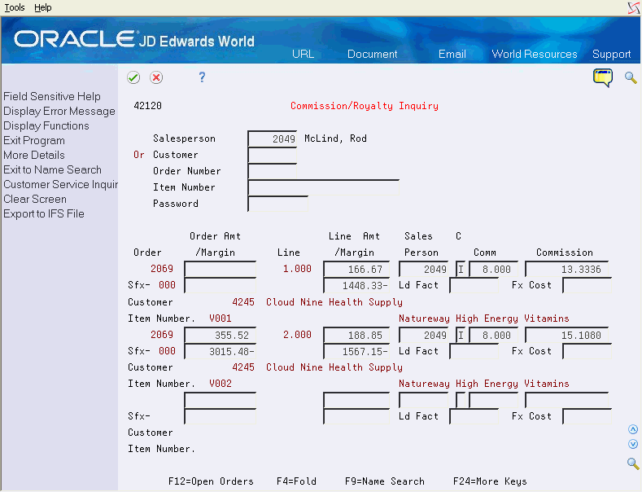Viewport: 642px width, 492px height.
Task: Open the Support header link
Action: [x=611, y=54]
